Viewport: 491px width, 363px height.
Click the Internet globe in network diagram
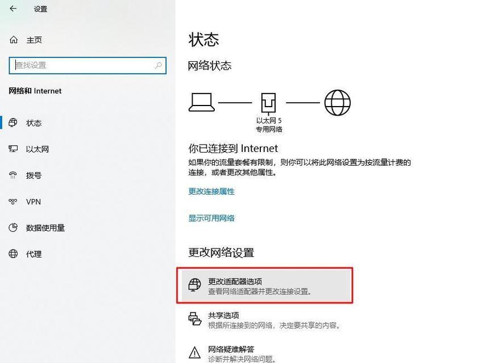[337, 103]
